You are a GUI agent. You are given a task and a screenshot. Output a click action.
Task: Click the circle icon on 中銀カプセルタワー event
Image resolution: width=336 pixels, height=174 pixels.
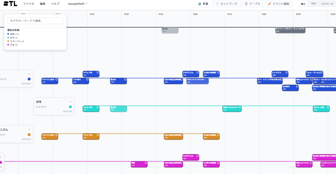[x=240, y=107]
